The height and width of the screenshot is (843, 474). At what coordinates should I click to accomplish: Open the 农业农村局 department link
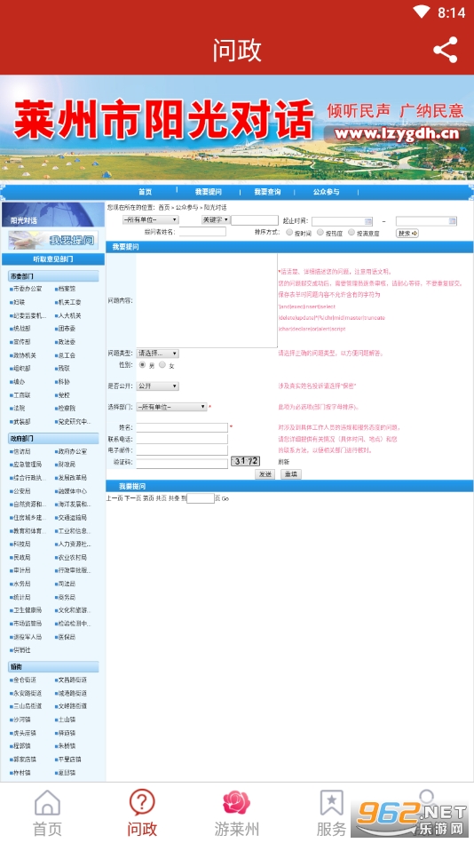click(x=72, y=558)
